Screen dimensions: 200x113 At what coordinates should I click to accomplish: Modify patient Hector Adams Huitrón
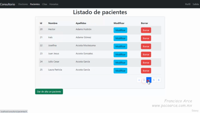click(x=120, y=30)
